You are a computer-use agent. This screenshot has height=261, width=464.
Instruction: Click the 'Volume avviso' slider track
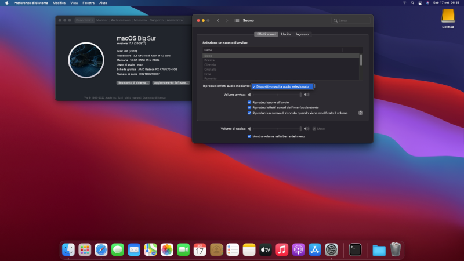[275, 94]
